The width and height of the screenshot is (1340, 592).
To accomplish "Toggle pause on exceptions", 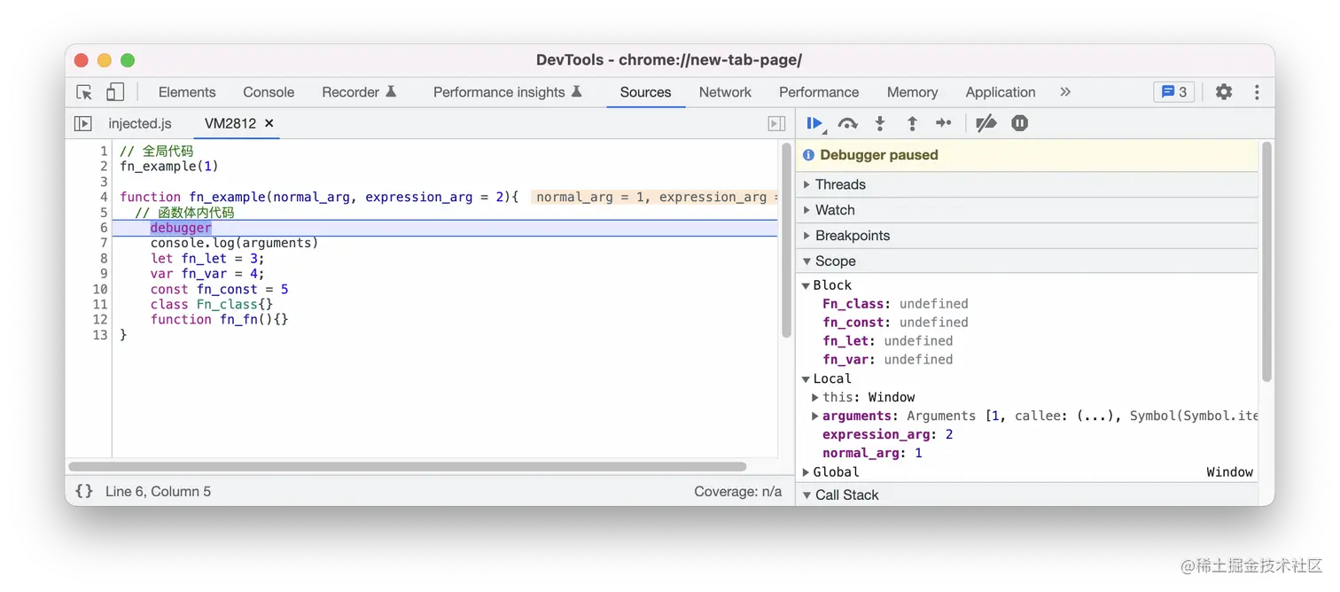I will point(1020,124).
